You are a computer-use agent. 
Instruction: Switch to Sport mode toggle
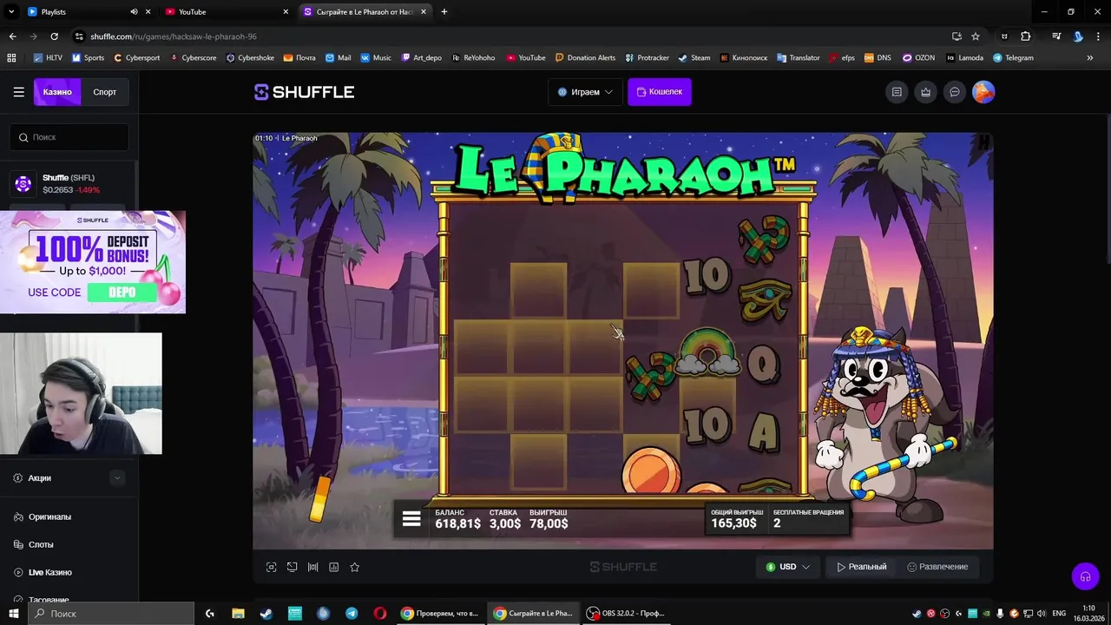click(105, 92)
